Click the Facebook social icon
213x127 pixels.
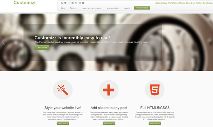(69, 3)
